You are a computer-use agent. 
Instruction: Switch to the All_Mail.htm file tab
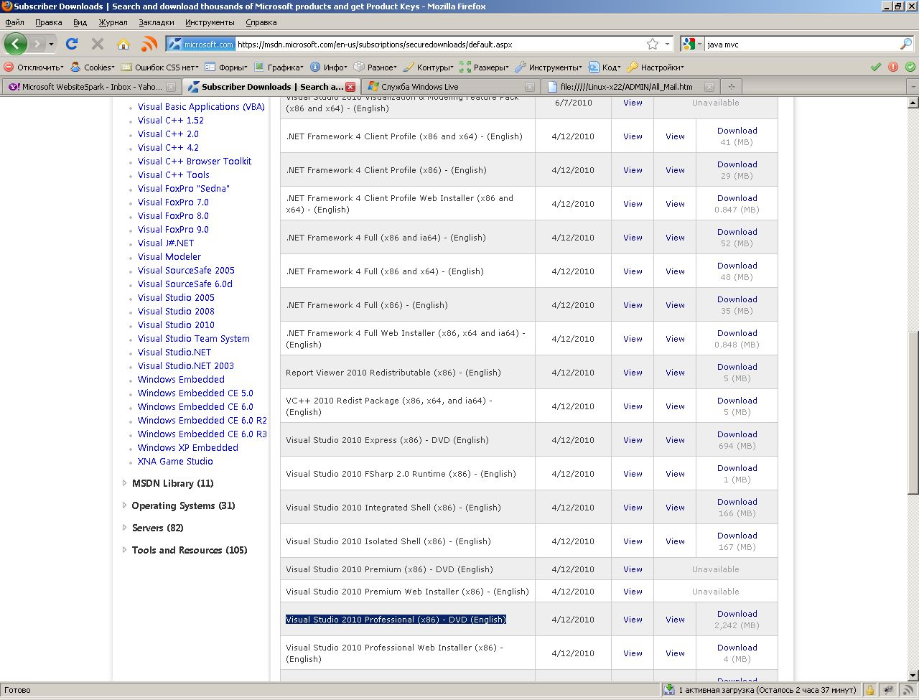coord(629,87)
